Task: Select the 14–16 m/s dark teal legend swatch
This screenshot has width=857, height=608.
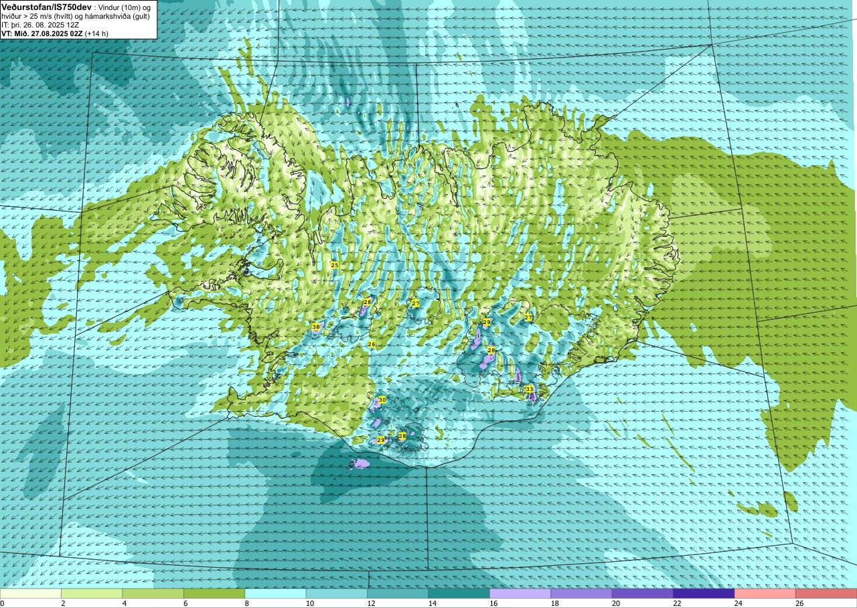Action: tap(459, 593)
